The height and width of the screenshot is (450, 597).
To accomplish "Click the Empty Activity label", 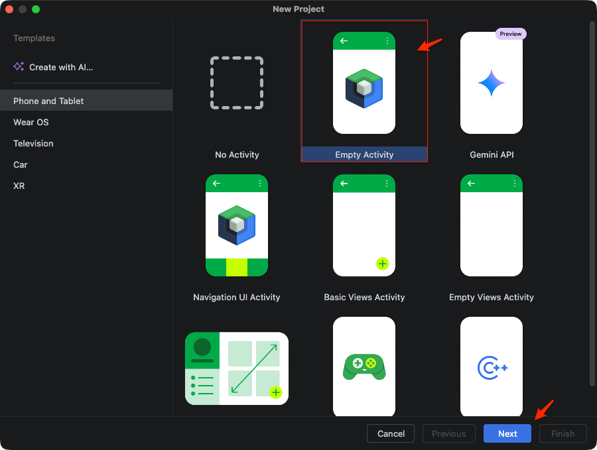I will click(364, 154).
